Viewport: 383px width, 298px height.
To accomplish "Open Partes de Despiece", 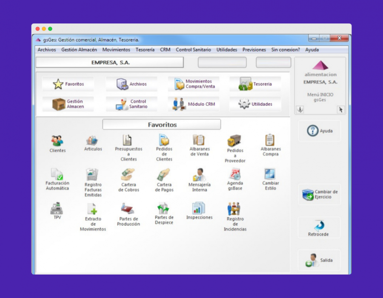I will tap(164, 214).
